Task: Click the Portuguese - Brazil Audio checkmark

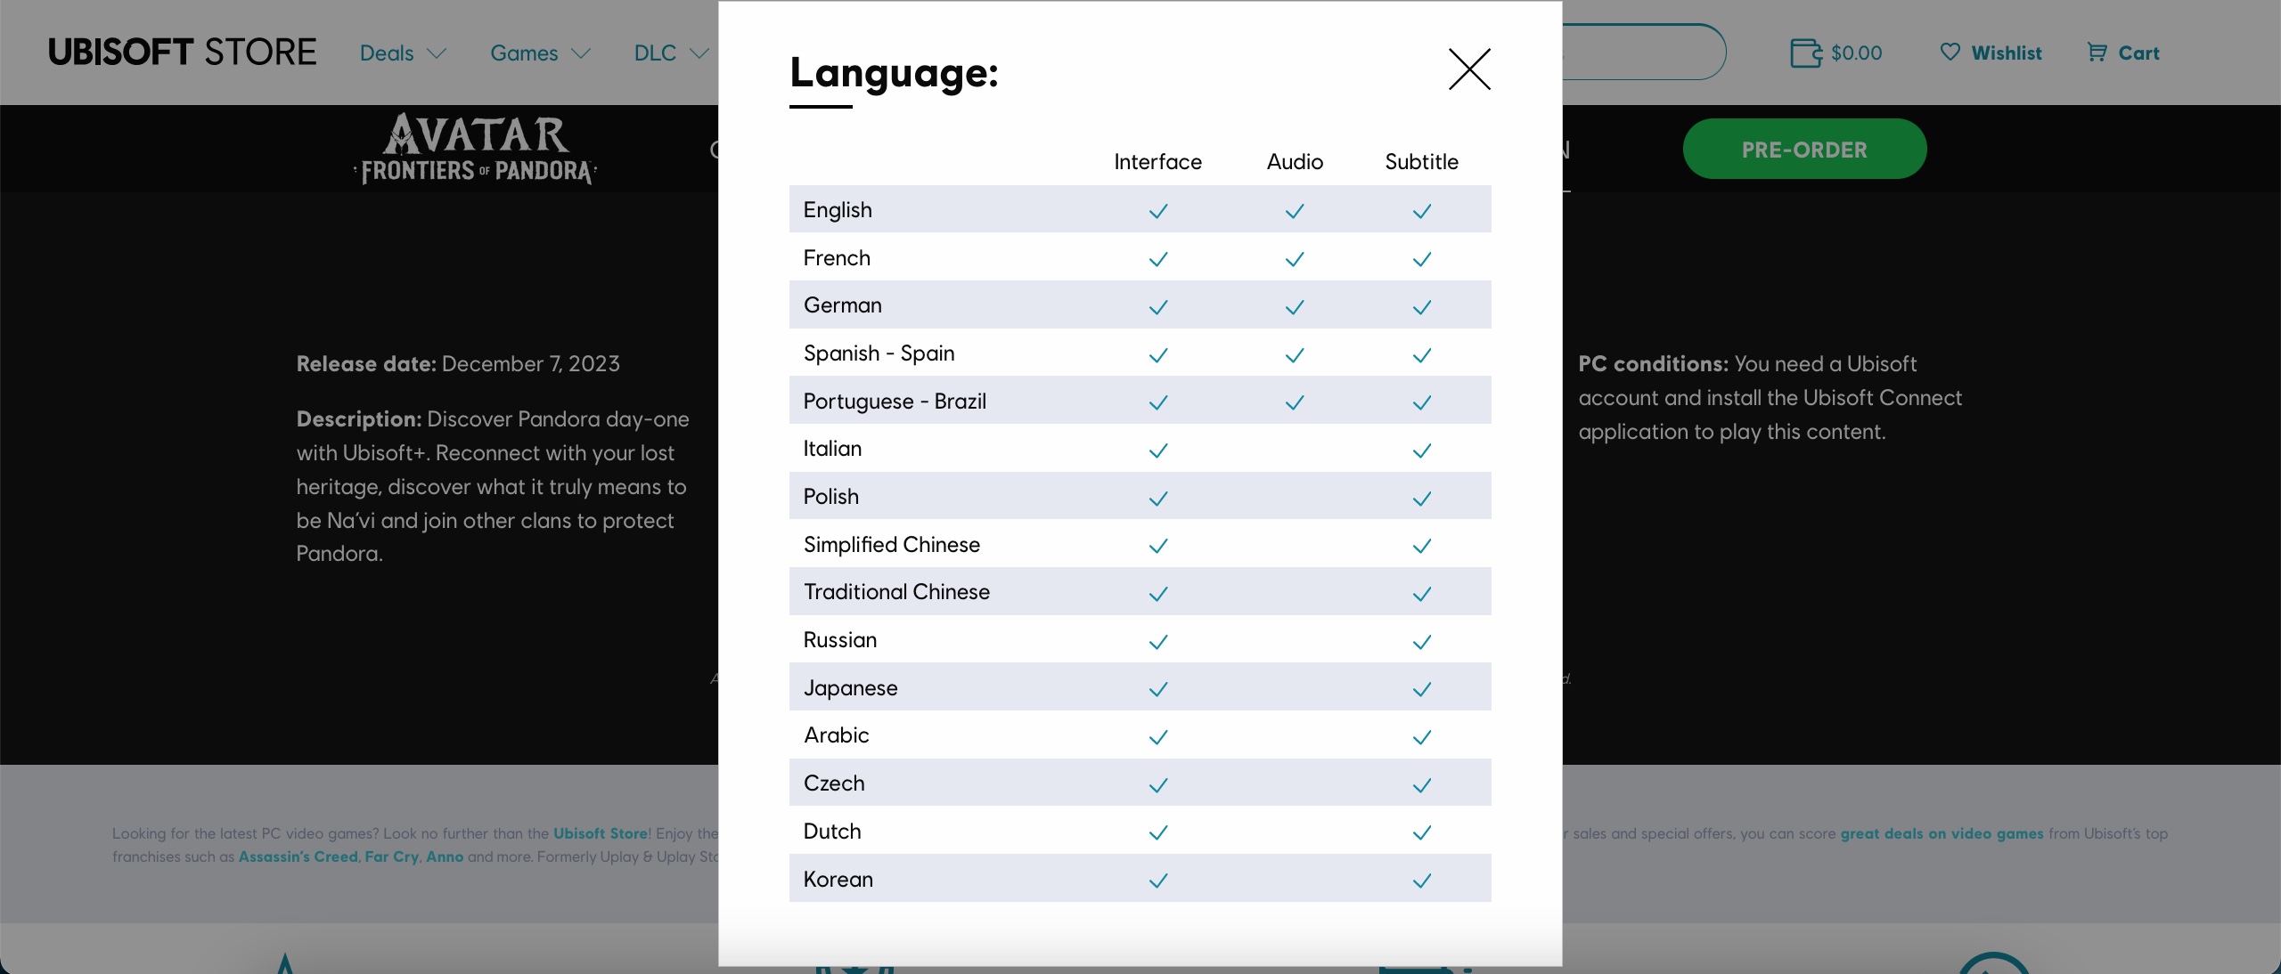Action: [1295, 402]
